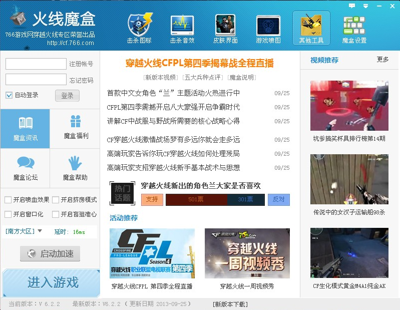Open the 新版本视频 link

(x=160, y=77)
